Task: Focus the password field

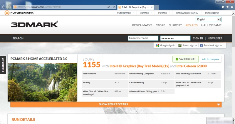Action: pyautogui.click(x=175, y=38)
